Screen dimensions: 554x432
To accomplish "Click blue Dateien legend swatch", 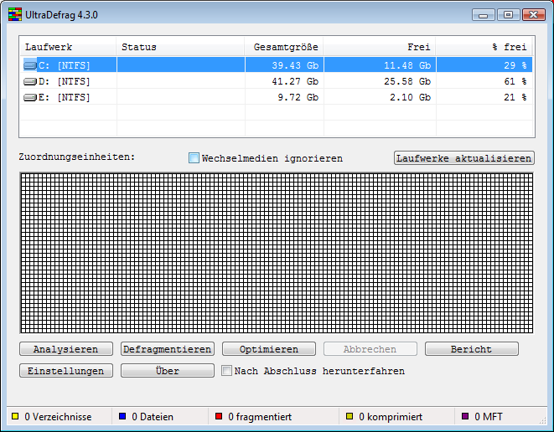I will click(x=122, y=416).
